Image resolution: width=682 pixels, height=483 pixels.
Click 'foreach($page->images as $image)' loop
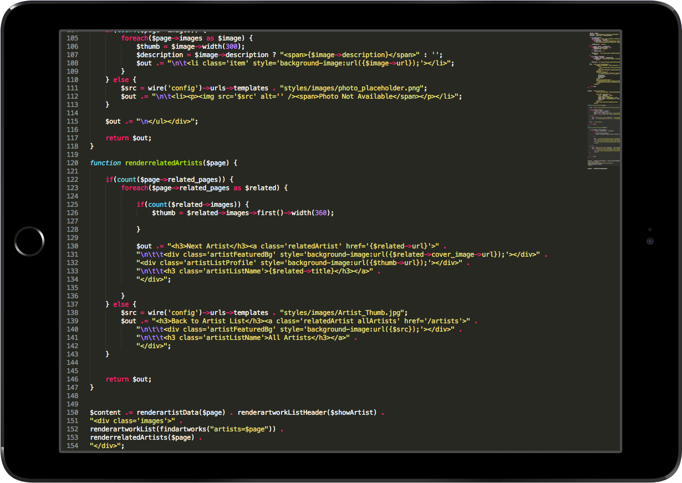click(187, 38)
